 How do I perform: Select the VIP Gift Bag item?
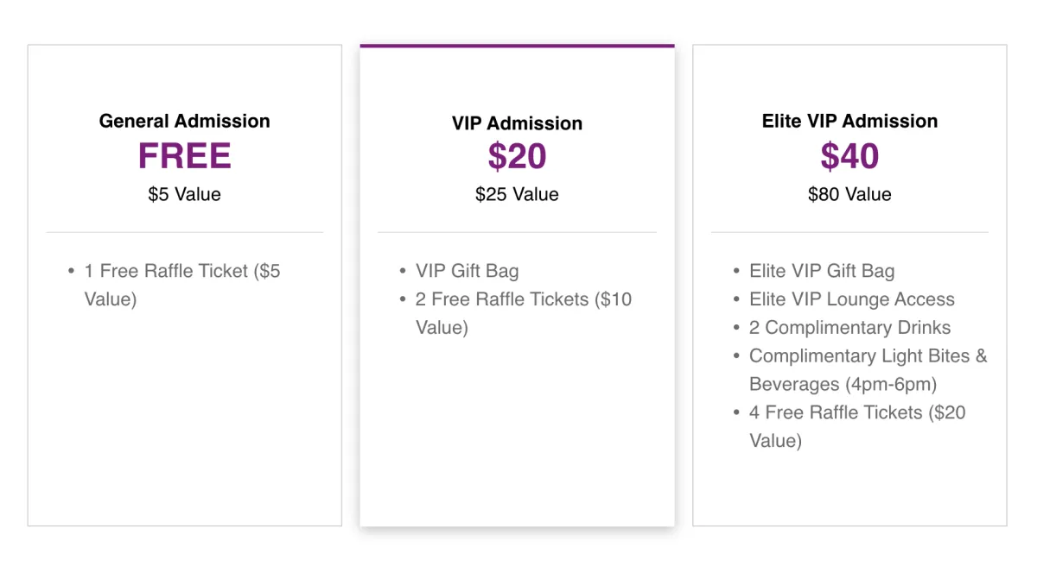(x=468, y=271)
